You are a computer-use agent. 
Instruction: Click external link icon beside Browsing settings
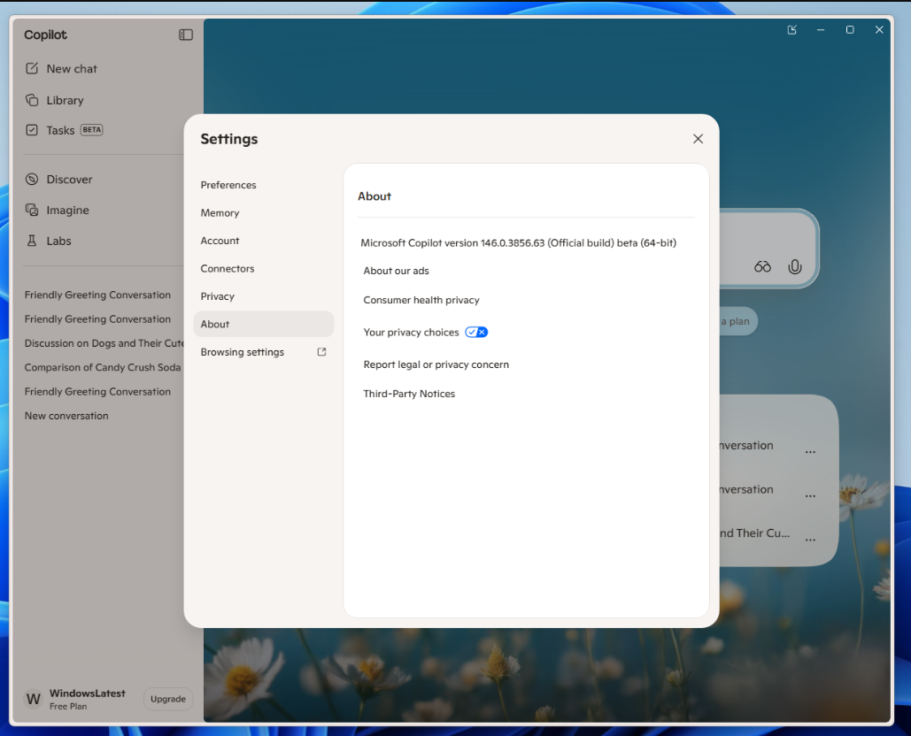point(321,352)
